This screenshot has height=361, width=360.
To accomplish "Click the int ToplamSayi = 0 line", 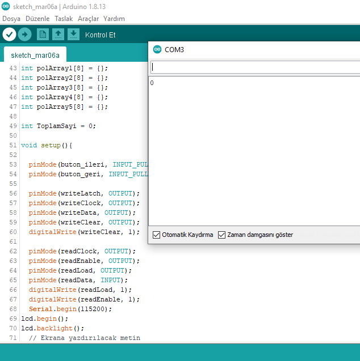I will (x=58, y=126).
